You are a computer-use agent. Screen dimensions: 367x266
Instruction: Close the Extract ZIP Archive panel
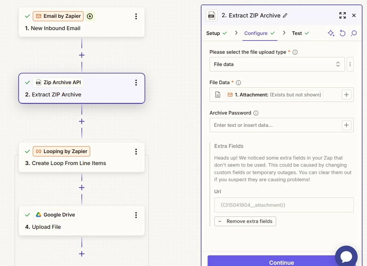(354, 16)
